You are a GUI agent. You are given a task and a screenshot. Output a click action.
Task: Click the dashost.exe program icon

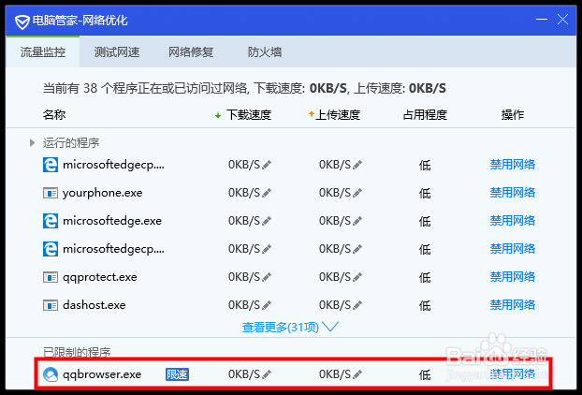click(x=51, y=305)
